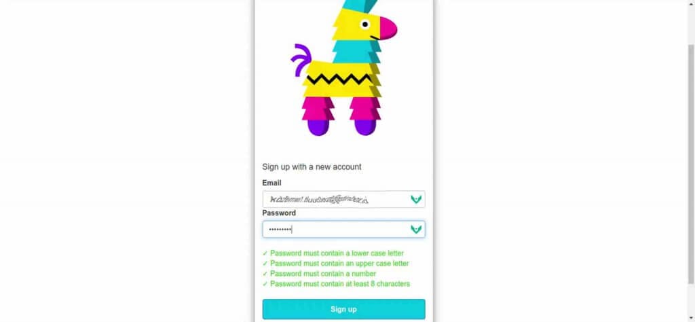Click the green autofill icon in Email field

click(x=416, y=199)
